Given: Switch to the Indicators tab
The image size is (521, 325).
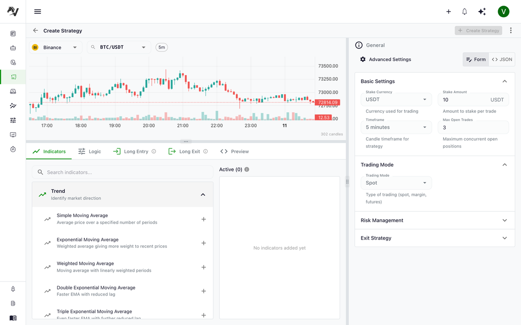Looking at the screenshot, I should point(49,152).
